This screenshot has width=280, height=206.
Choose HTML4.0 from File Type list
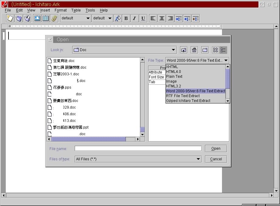click(196, 72)
